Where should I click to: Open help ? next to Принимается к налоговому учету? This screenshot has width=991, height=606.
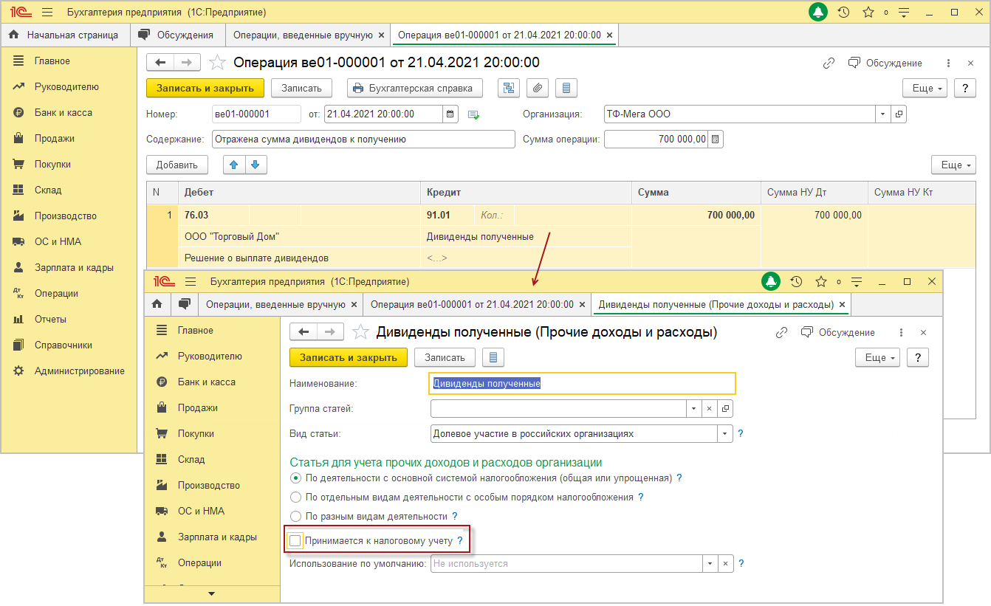460,541
